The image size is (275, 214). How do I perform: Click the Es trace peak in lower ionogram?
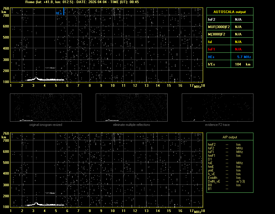click(x=36, y=203)
